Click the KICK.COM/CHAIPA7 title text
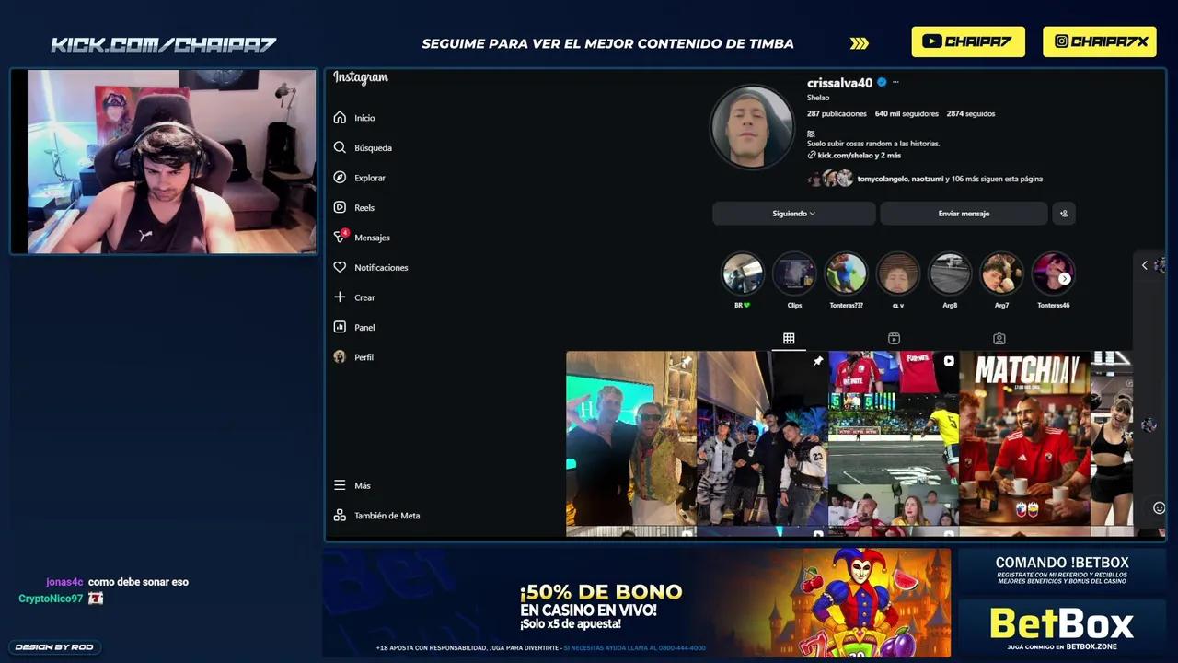This screenshot has width=1178, height=663. click(x=164, y=44)
